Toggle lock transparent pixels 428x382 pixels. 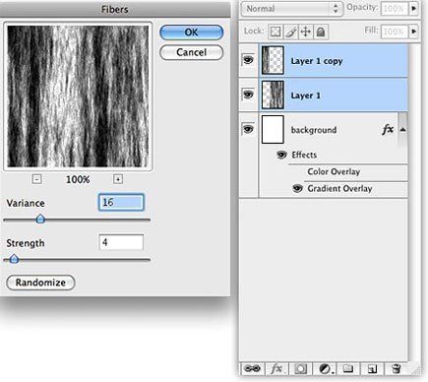pyautogui.click(x=275, y=32)
